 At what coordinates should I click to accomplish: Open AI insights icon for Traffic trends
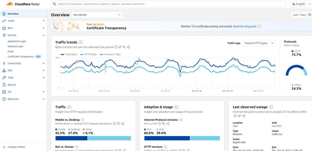pos(120,47)
